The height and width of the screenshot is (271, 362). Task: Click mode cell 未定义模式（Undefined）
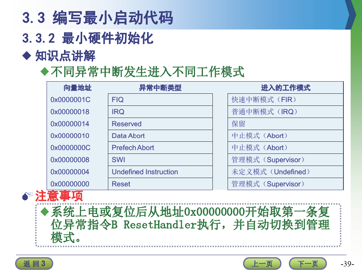(286, 172)
